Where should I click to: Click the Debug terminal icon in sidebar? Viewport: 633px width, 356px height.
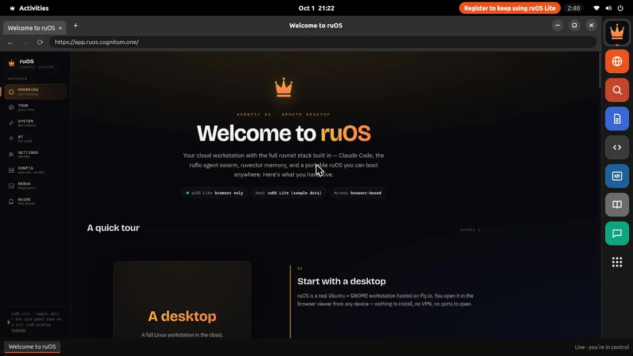coord(11,186)
